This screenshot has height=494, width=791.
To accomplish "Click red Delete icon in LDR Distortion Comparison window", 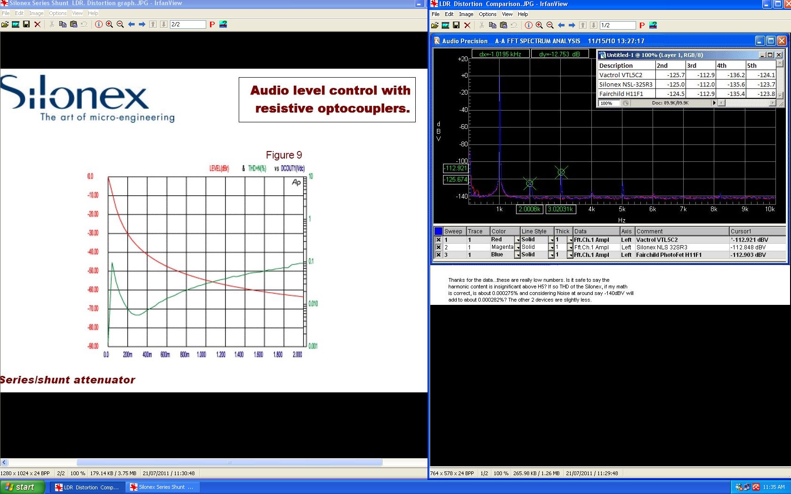I will (467, 25).
